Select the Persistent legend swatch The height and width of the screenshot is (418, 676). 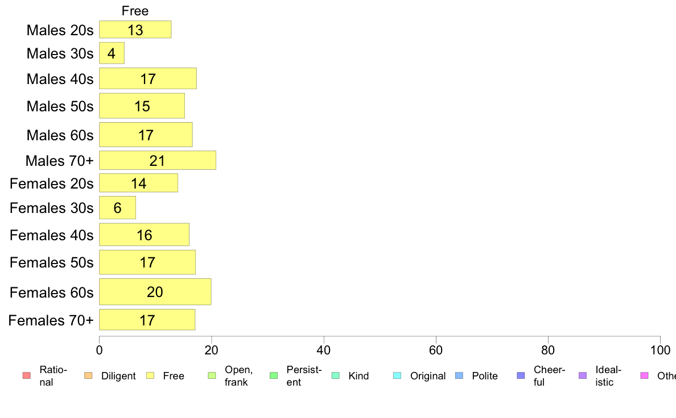[x=274, y=376]
